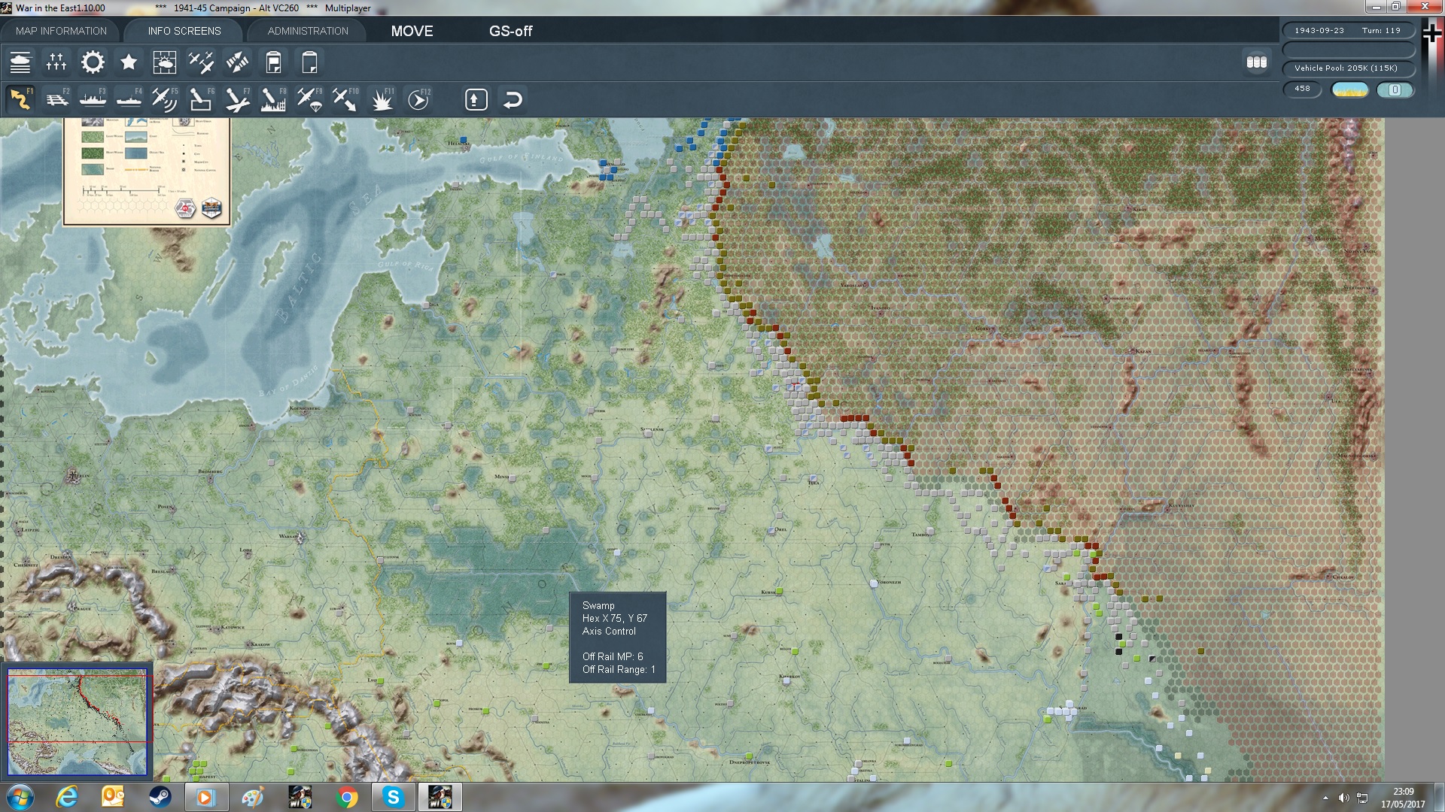
Task: Switch to the MAP INFORMATION tab
Action: click(x=61, y=31)
